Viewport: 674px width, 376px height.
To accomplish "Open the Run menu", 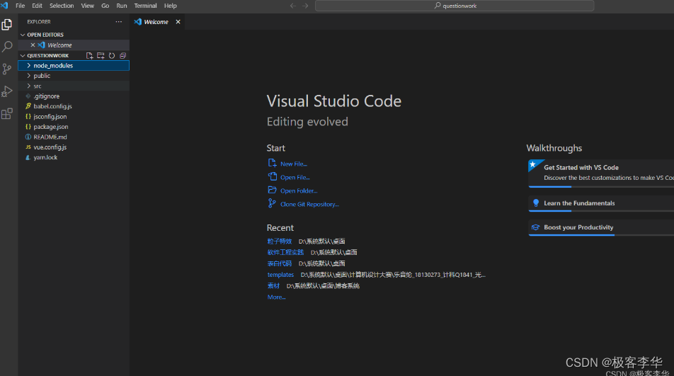I will 122,6.
